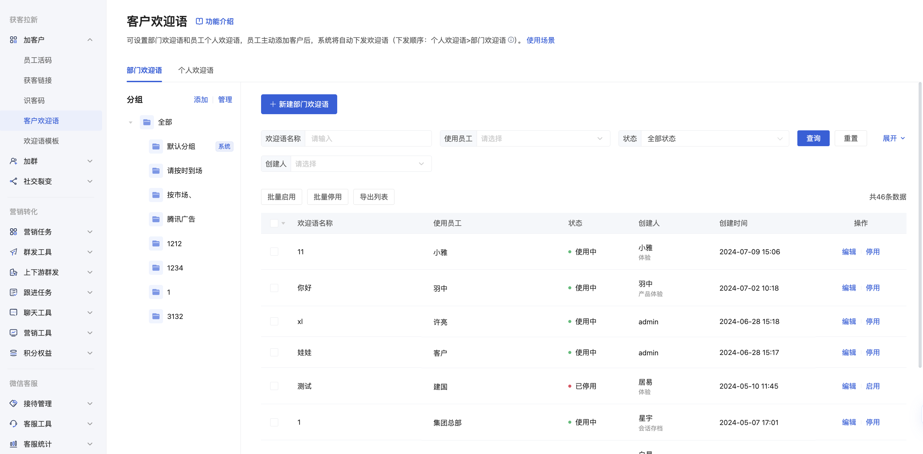The image size is (923, 454).
Task: Click the vertical scrollbar on the right
Action: (x=920, y=225)
